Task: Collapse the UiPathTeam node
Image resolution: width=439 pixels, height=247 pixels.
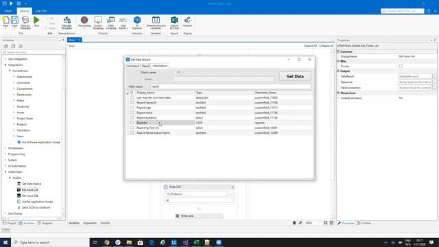Action: (x=5, y=172)
